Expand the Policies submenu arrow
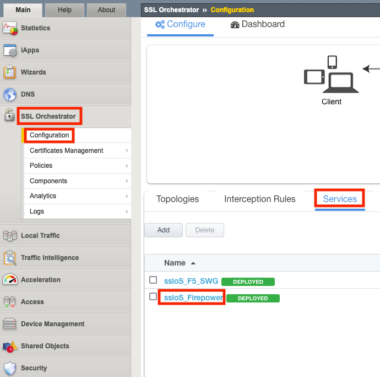 coord(127,166)
